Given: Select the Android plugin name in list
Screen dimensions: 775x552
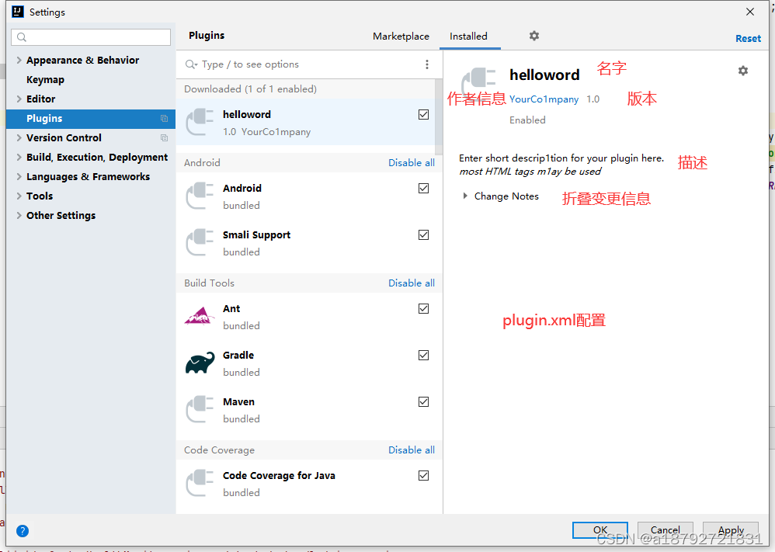Looking at the screenshot, I should [x=242, y=189].
